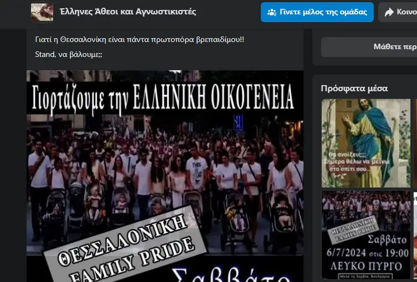Open the Family Pride post image
The image size is (417, 282).
coord(165,176)
